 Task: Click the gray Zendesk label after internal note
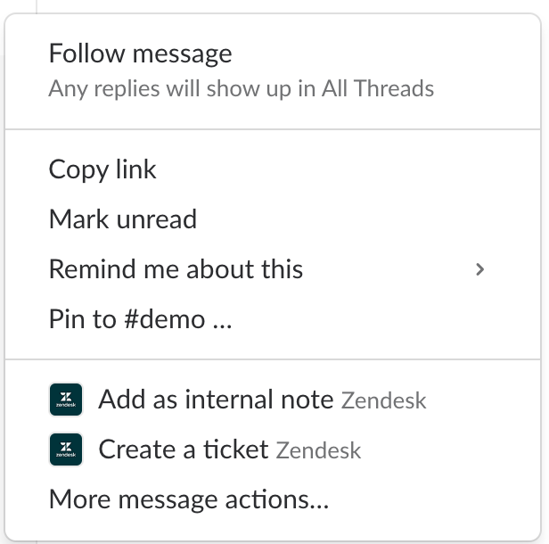[x=383, y=400]
